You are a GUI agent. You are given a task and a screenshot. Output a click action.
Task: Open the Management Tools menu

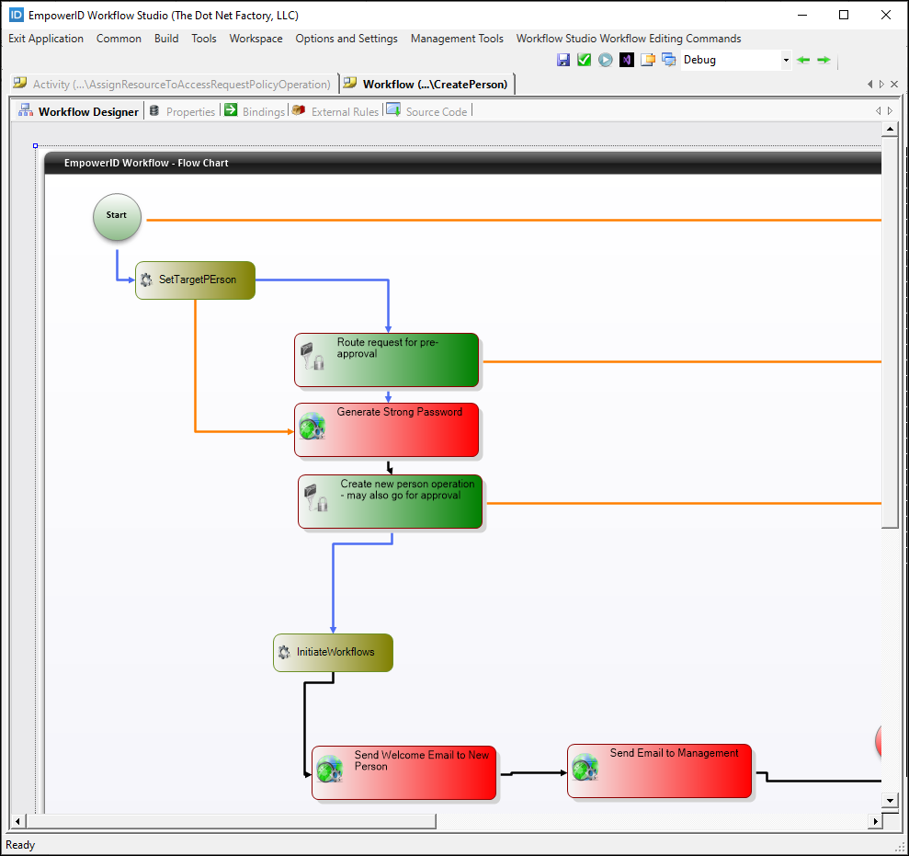457,39
